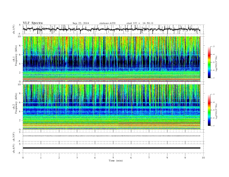229x177 pixels.
Task: Click time axis tick label "8"
Action: click(167, 158)
